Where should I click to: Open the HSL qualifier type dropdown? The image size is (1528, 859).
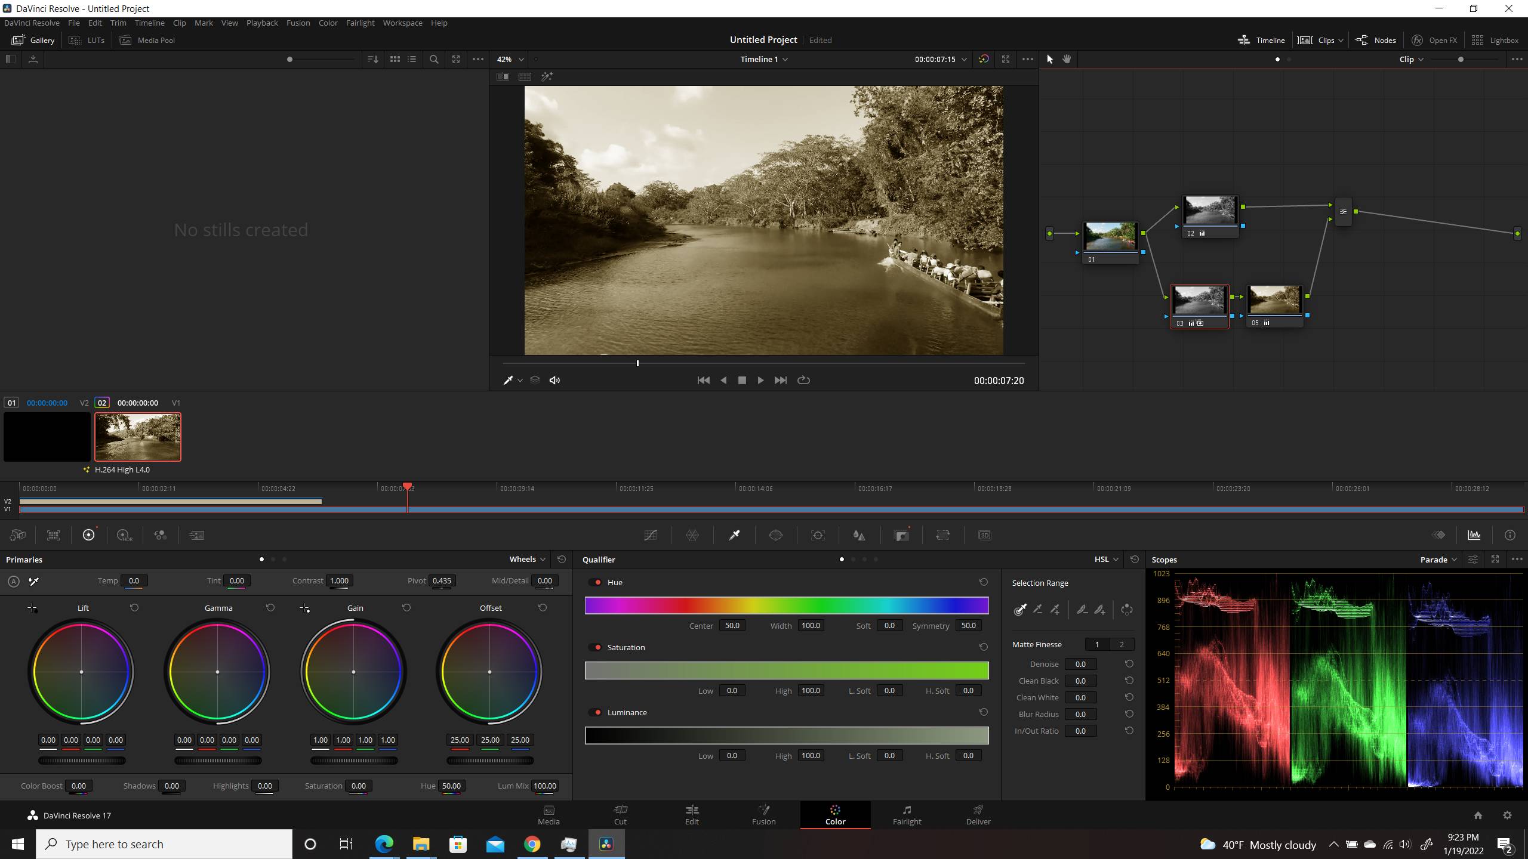coord(1106,559)
